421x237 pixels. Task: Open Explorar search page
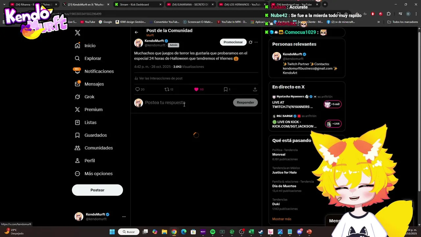pos(87,58)
